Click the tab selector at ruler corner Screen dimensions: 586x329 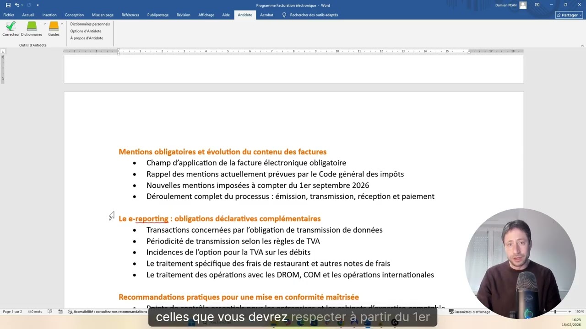pos(3,51)
